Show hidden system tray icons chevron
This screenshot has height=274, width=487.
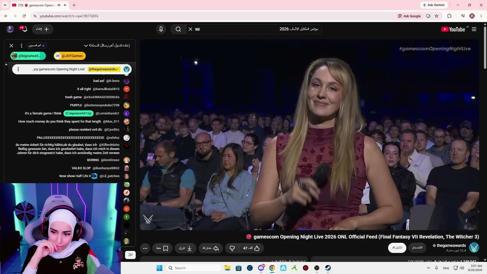(428, 268)
